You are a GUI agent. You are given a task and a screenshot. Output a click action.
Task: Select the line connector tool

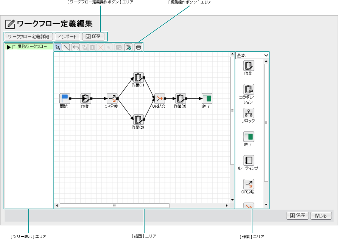[x=66, y=48]
